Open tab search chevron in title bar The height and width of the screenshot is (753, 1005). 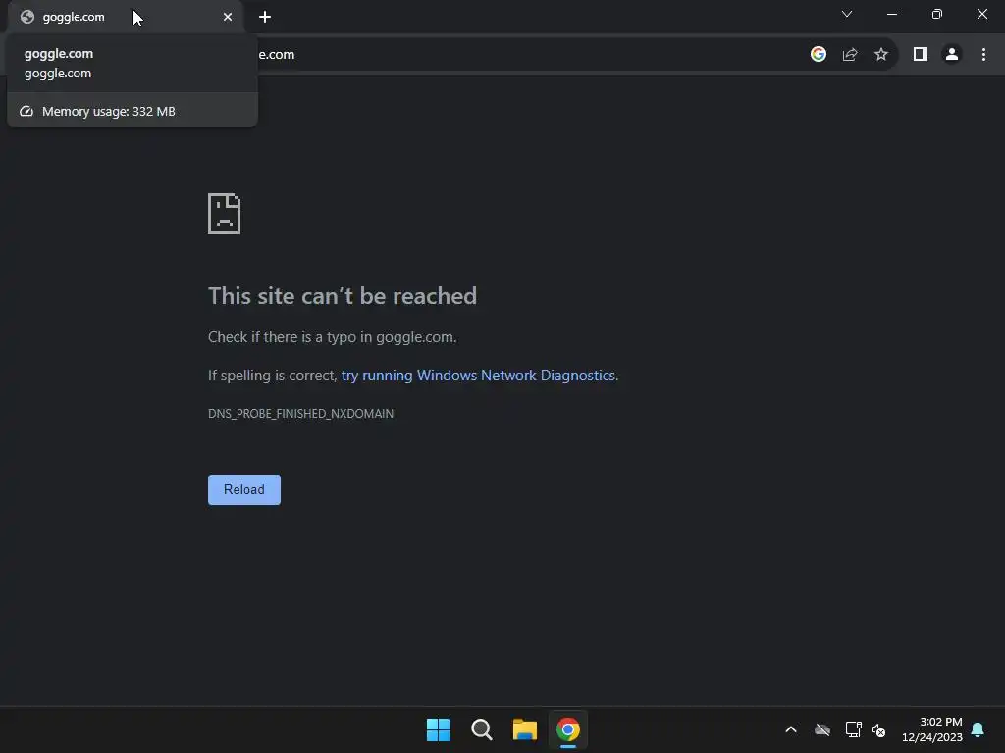847,14
